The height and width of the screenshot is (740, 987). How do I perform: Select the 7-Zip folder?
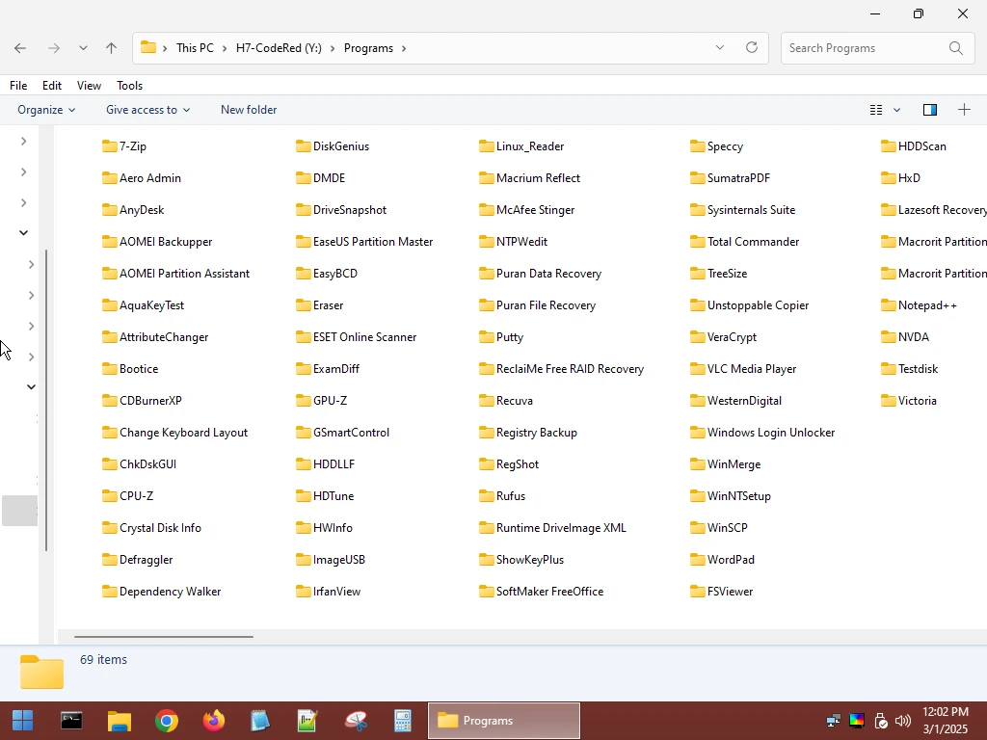(124, 146)
